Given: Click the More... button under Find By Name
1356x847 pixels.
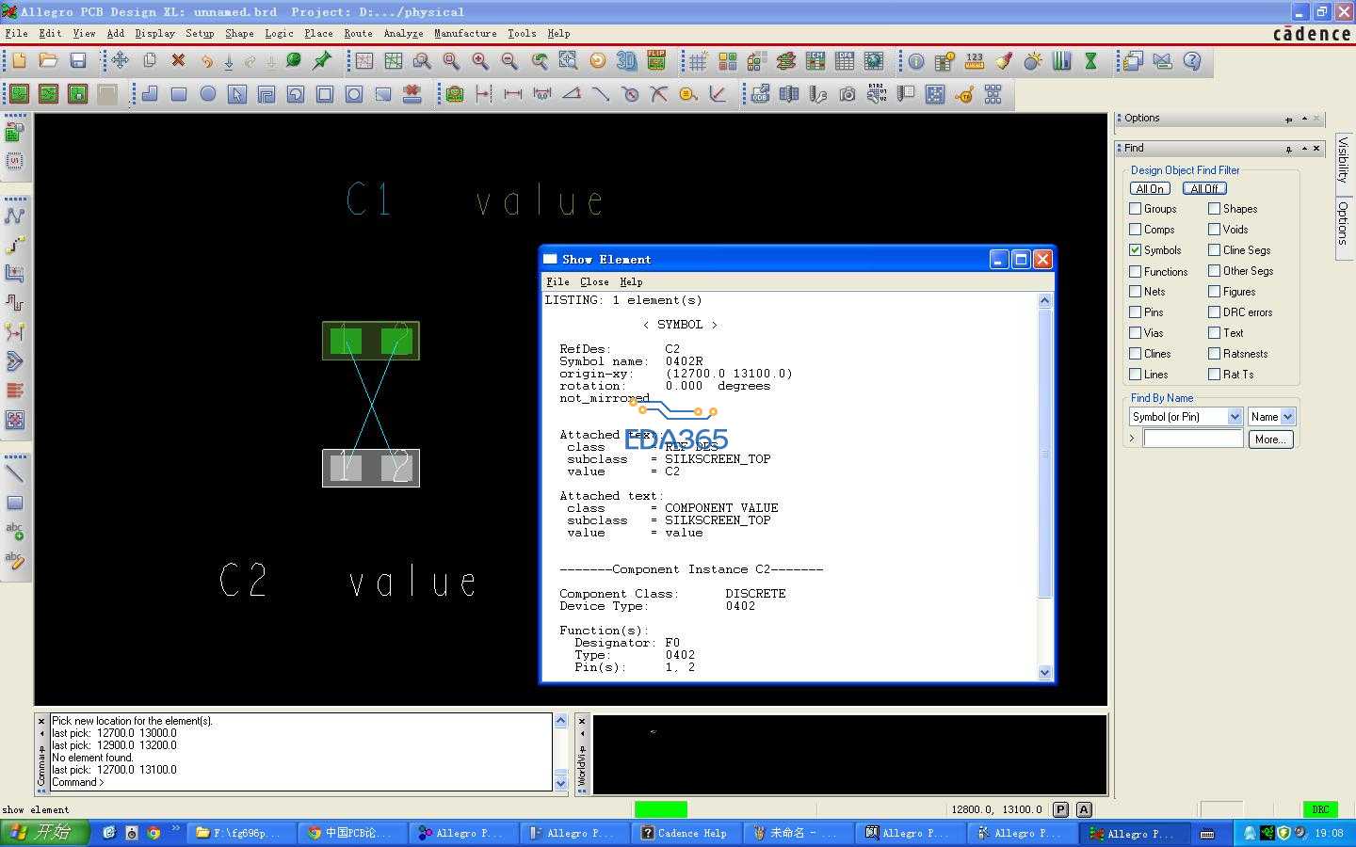Looking at the screenshot, I should pyautogui.click(x=1270, y=439).
